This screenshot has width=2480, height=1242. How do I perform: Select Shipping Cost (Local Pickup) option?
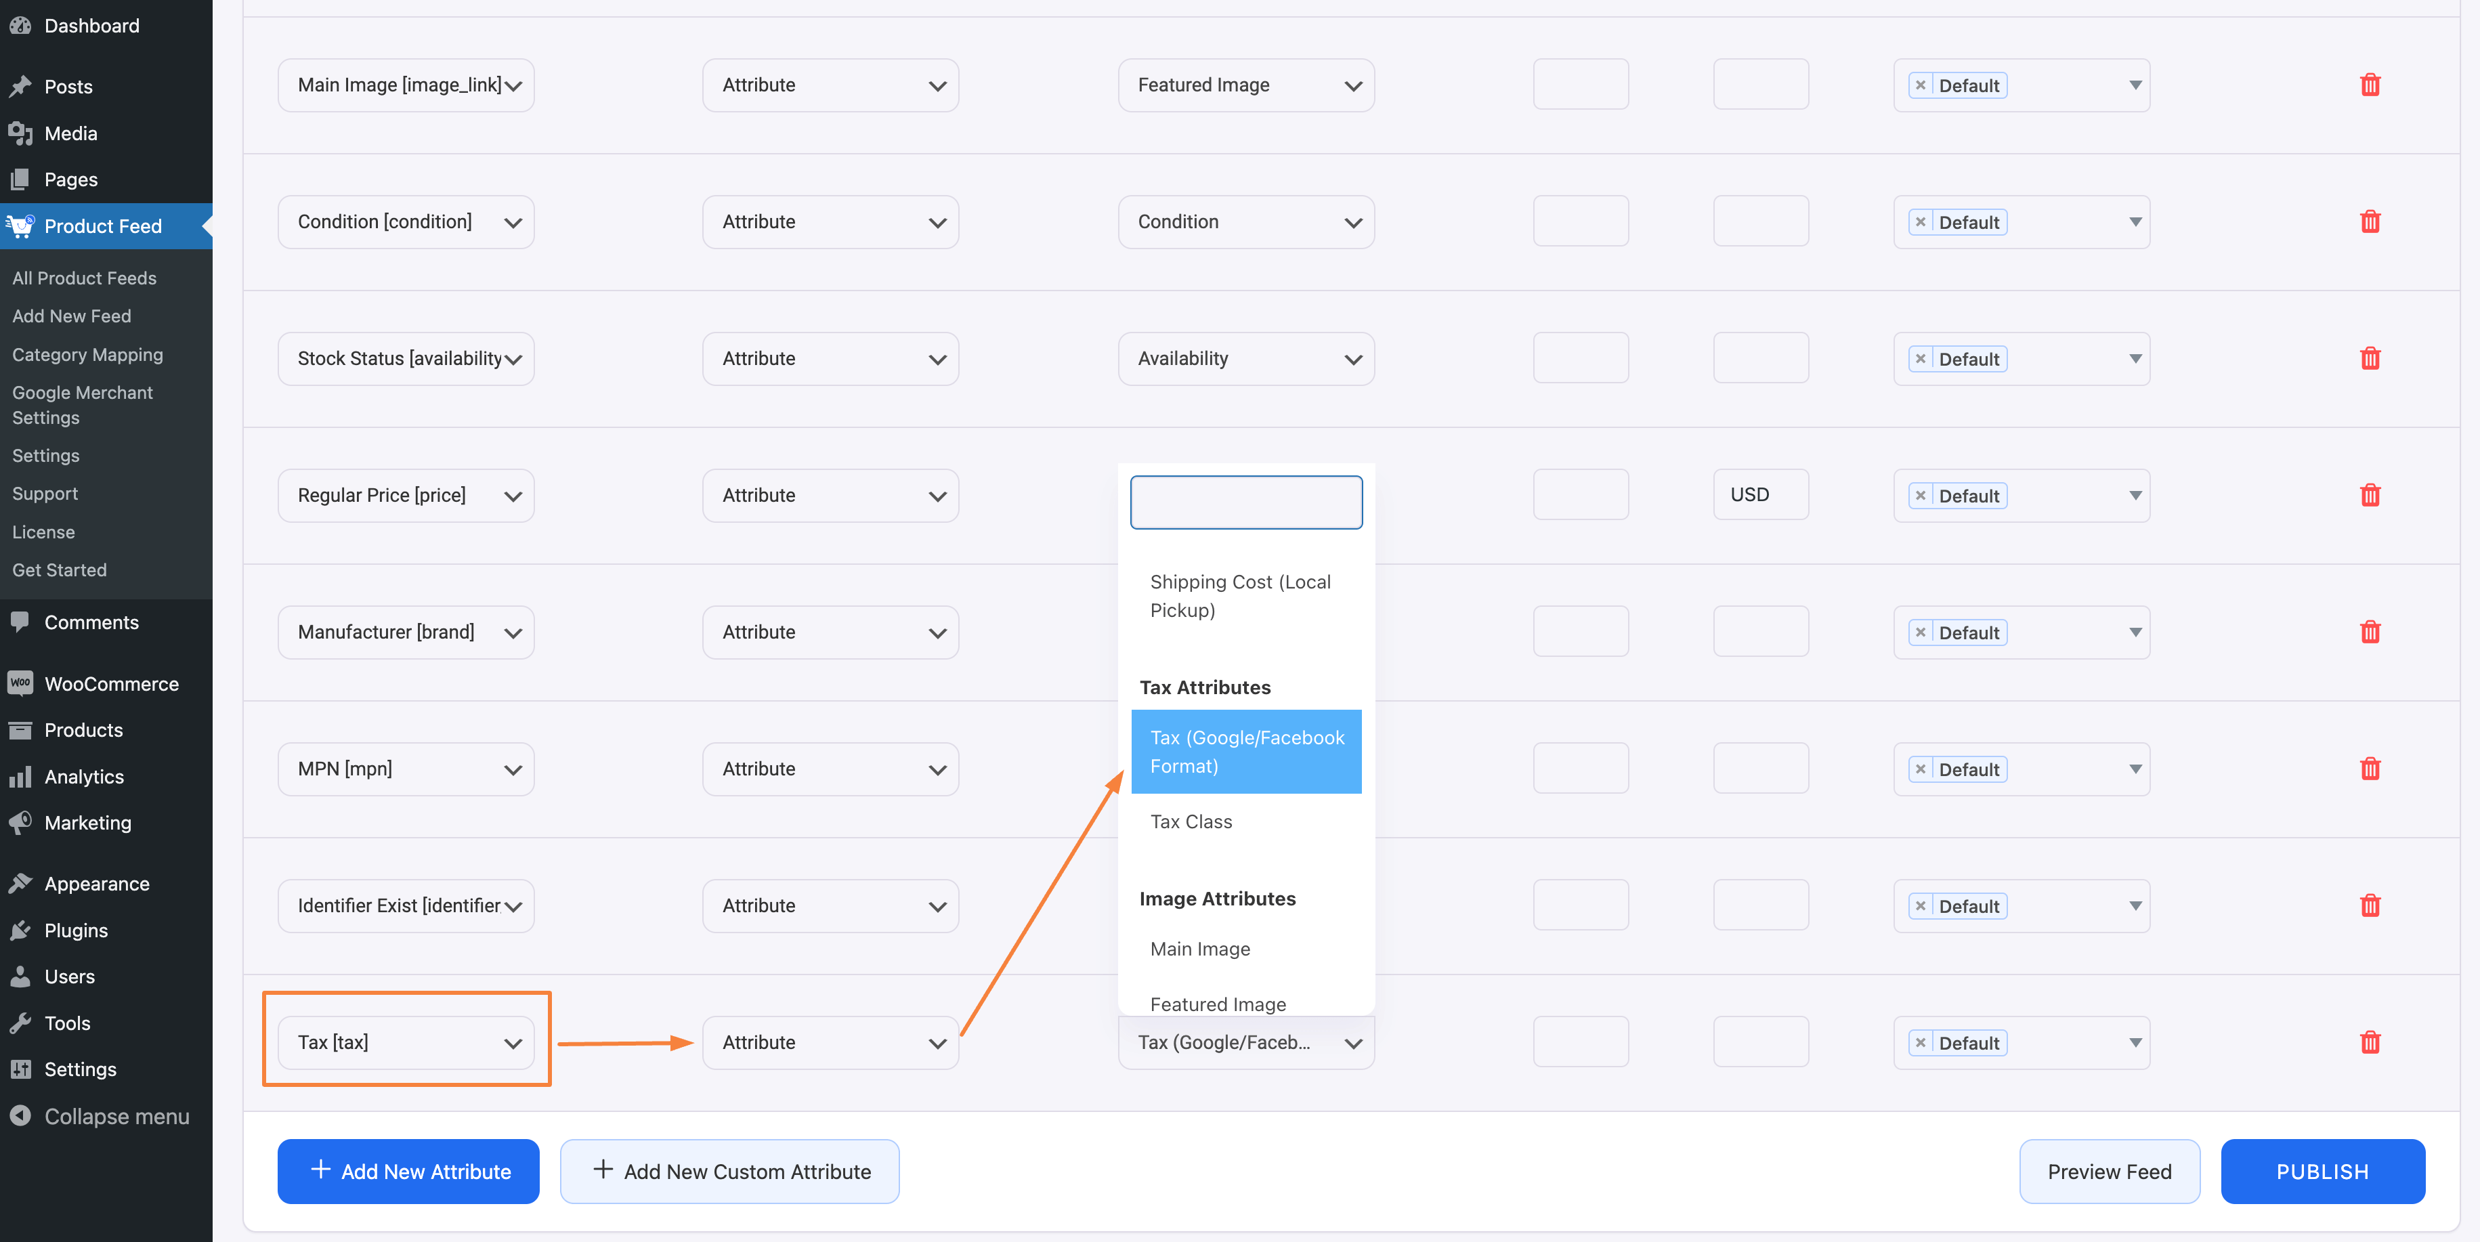(1246, 596)
